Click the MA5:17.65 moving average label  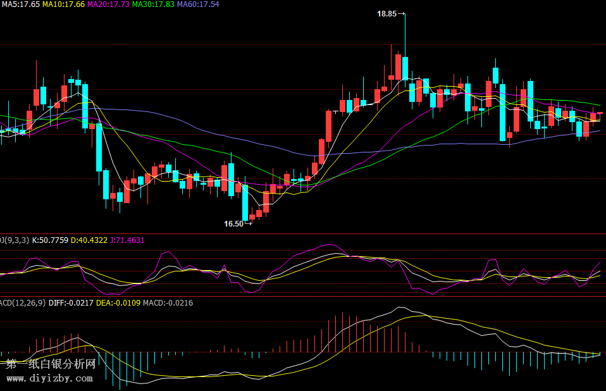tap(20, 4)
